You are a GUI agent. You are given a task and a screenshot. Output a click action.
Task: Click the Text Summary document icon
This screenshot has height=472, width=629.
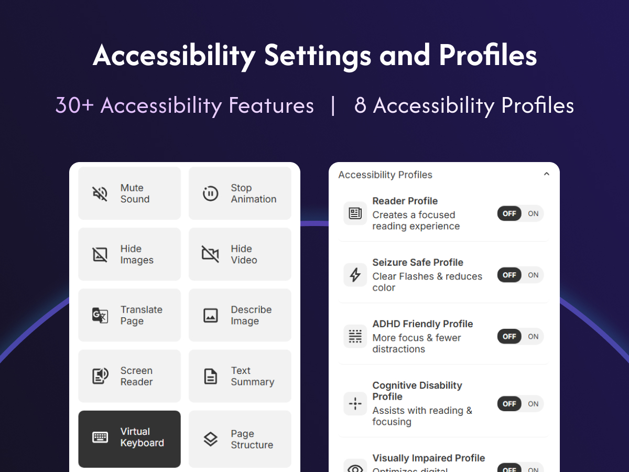tap(210, 376)
